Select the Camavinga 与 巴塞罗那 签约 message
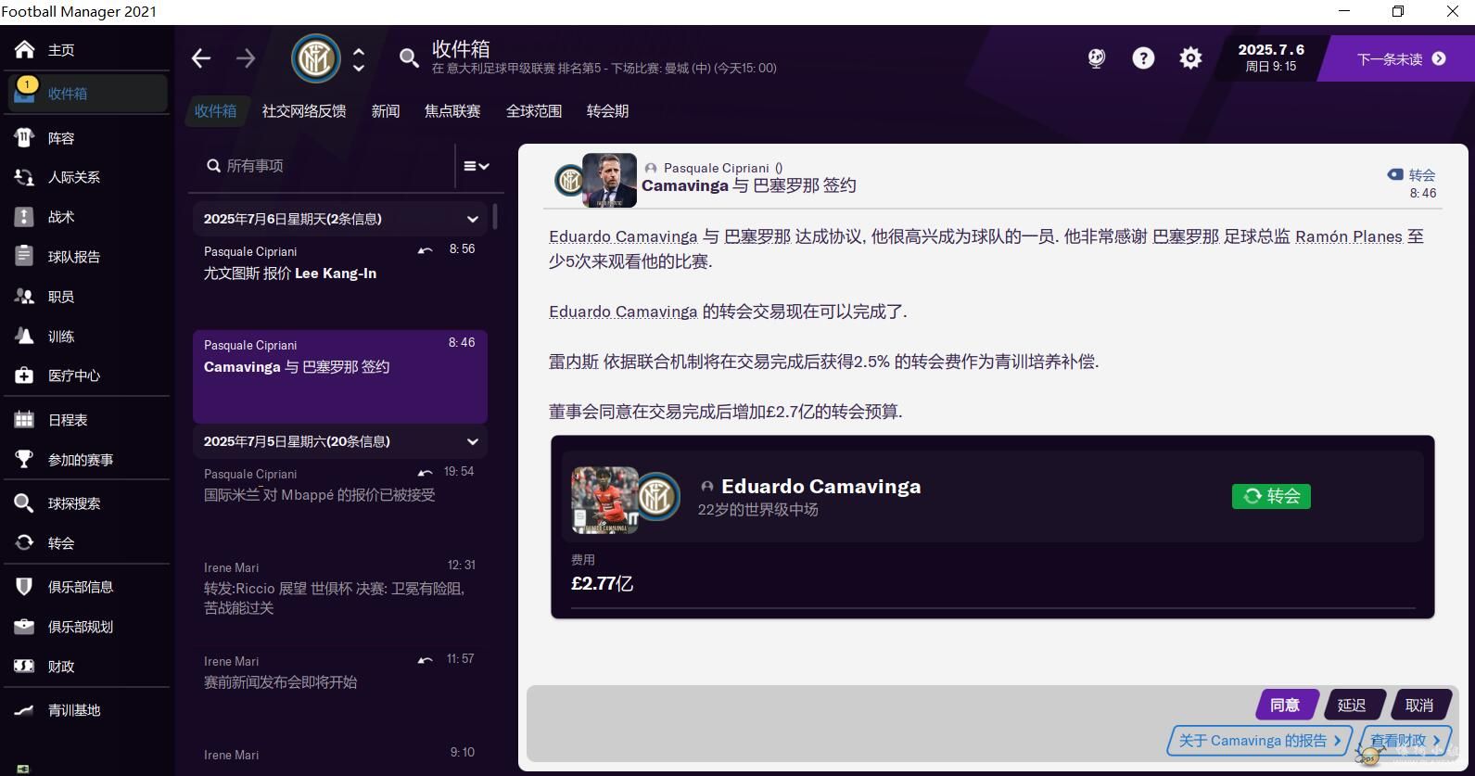This screenshot has width=1475, height=776. click(x=340, y=376)
